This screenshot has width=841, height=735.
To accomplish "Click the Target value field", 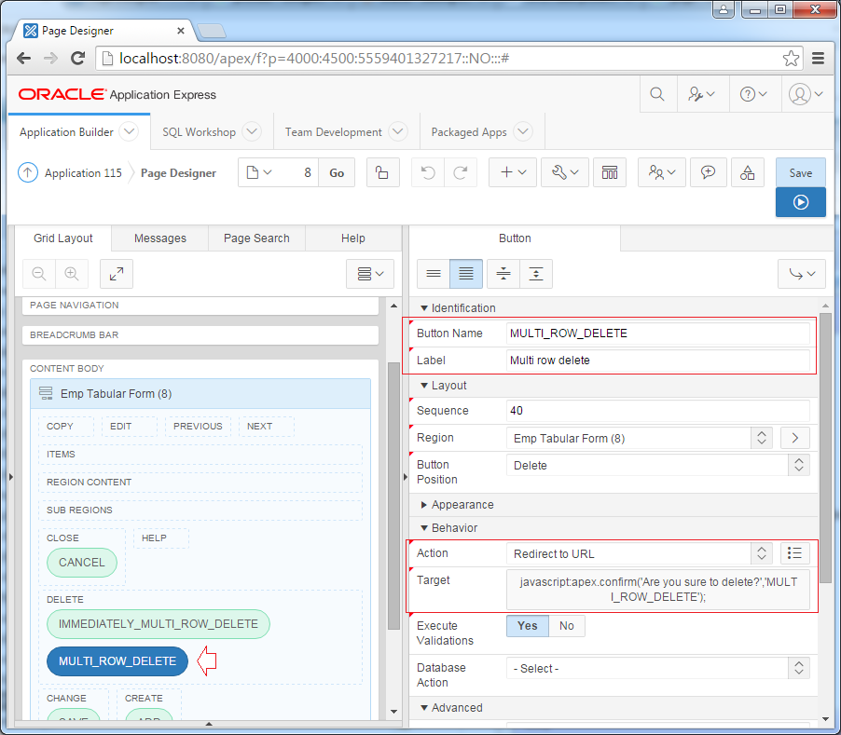I will pyautogui.click(x=658, y=590).
